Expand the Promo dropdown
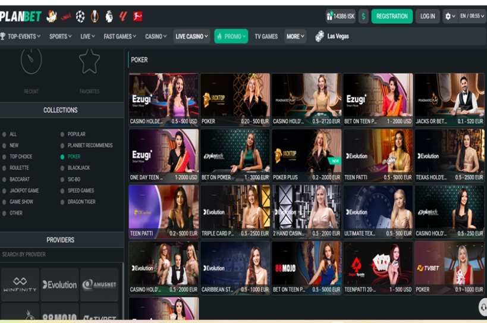This screenshot has width=487, height=323. pos(231,36)
